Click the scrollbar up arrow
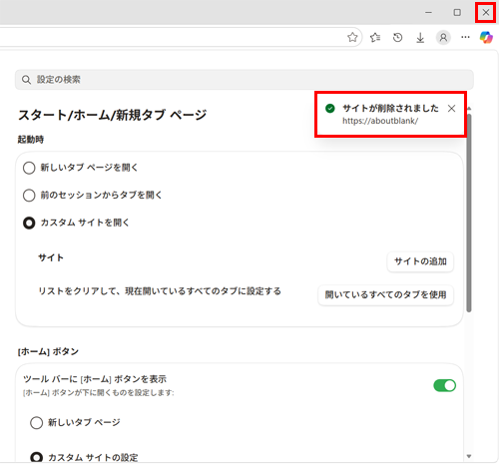The width and height of the screenshot is (499, 464). point(469,109)
